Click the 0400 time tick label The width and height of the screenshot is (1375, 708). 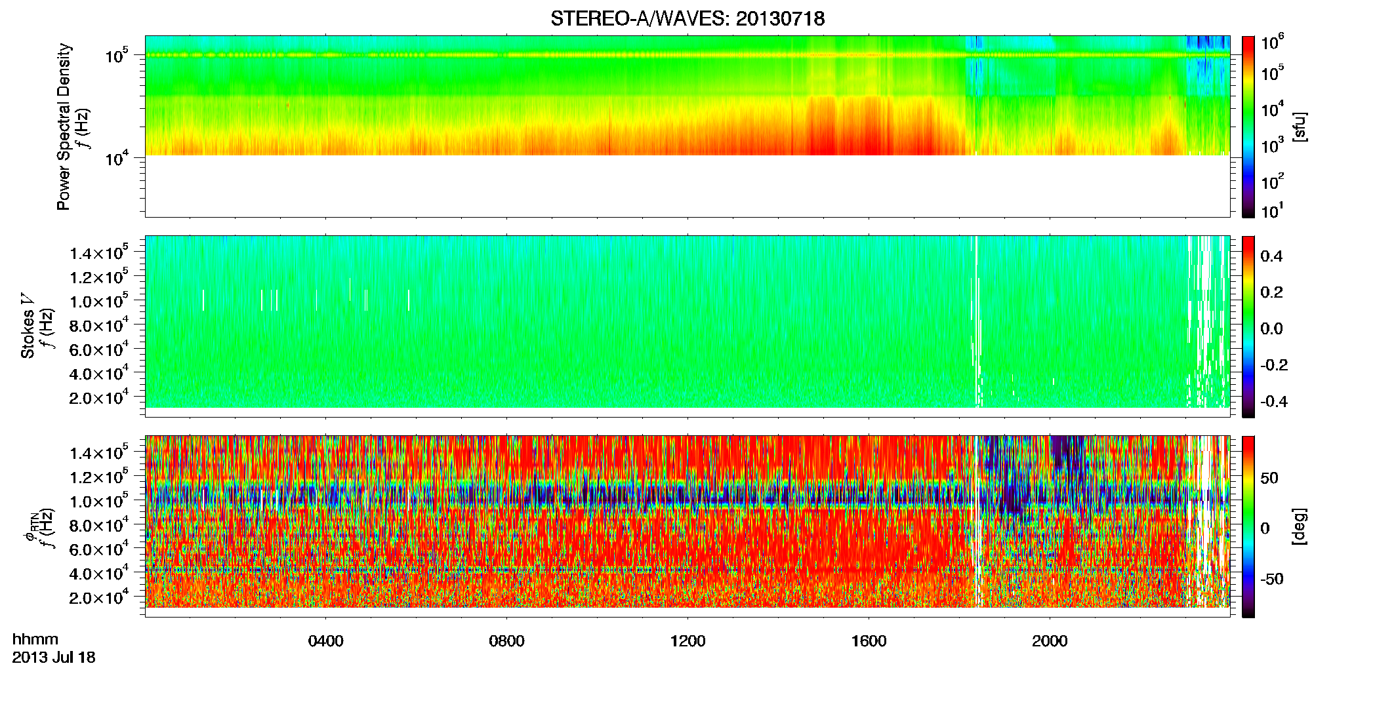click(x=325, y=641)
